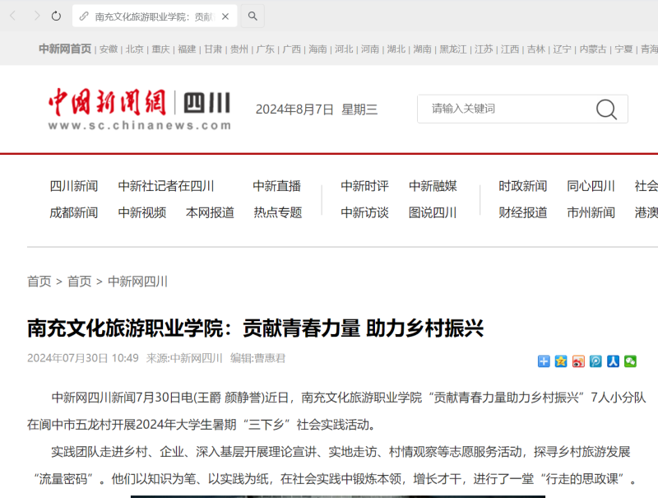Open the 湖北 regional link
The height and width of the screenshot is (498, 658).
click(396, 49)
